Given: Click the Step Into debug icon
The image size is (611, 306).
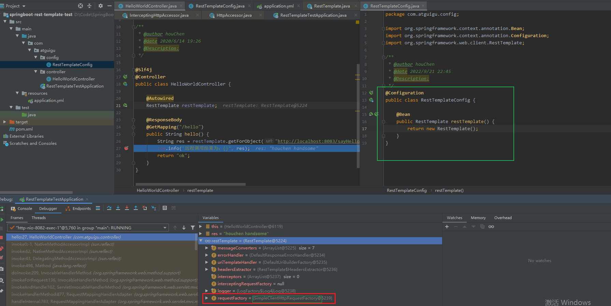Looking at the screenshot, I should (x=118, y=208).
